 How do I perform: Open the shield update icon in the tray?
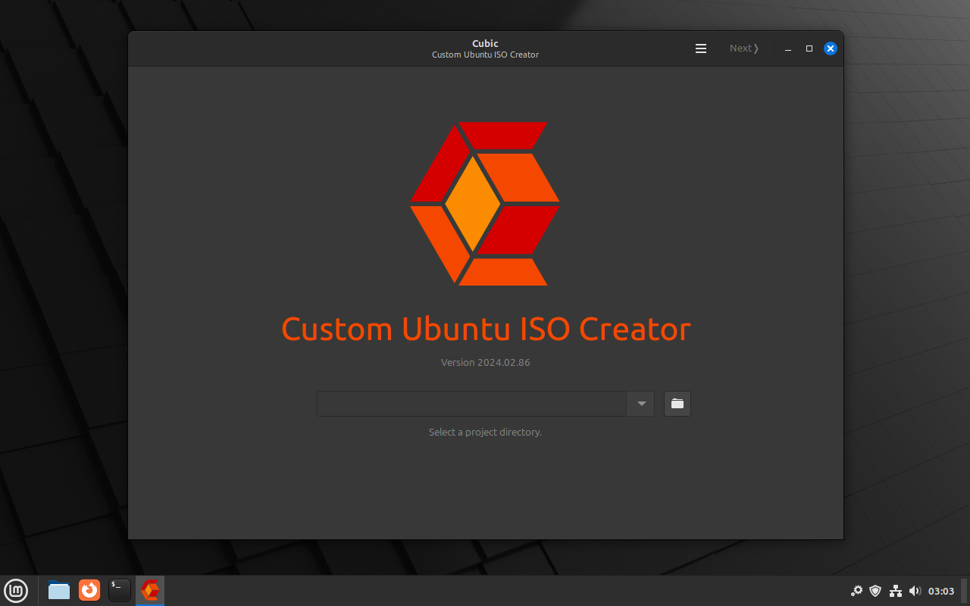point(875,591)
